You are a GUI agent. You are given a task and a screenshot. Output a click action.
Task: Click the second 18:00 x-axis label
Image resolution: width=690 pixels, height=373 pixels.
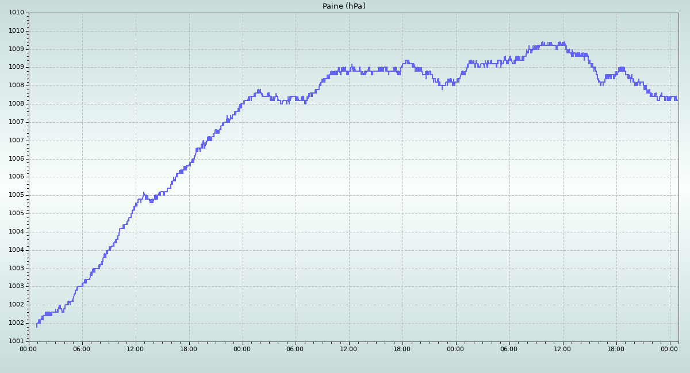(402, 348)
